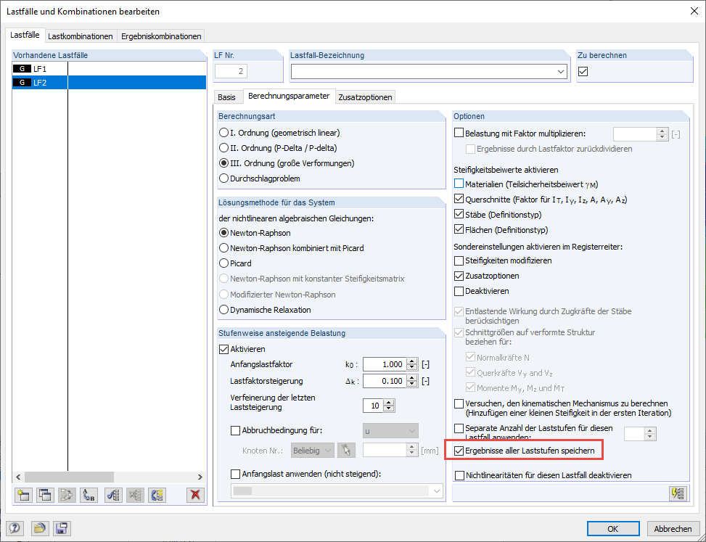Enable Abbruchbedingung für checkbox
The width and height of the screenshot is (706, 542).
235,430
